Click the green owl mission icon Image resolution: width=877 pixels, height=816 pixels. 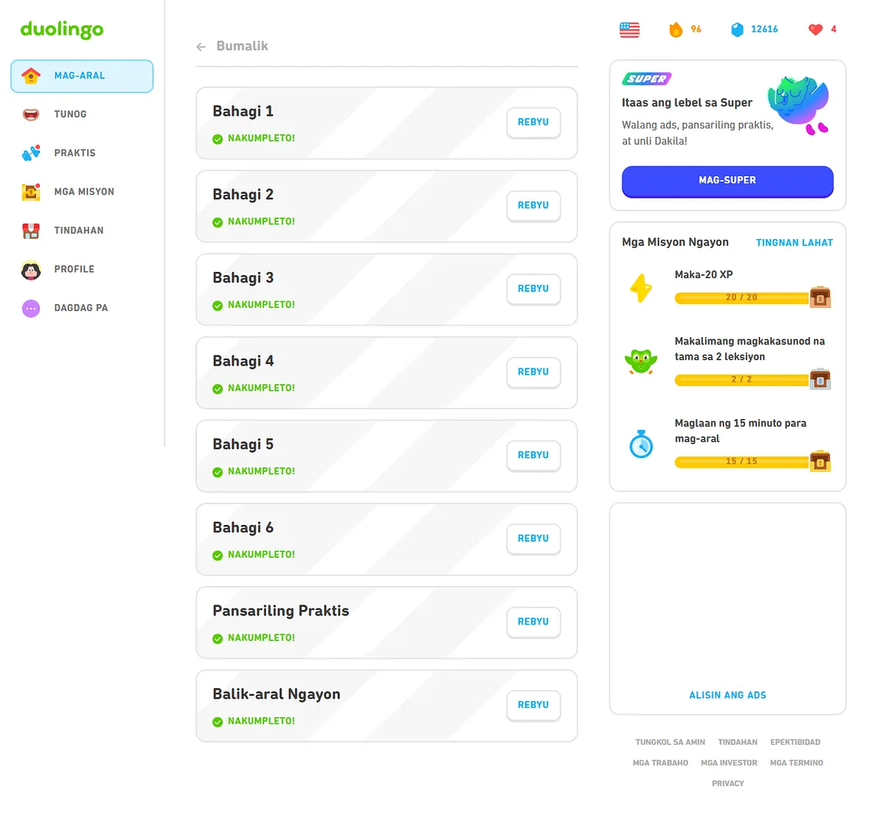tap(641, 362)
